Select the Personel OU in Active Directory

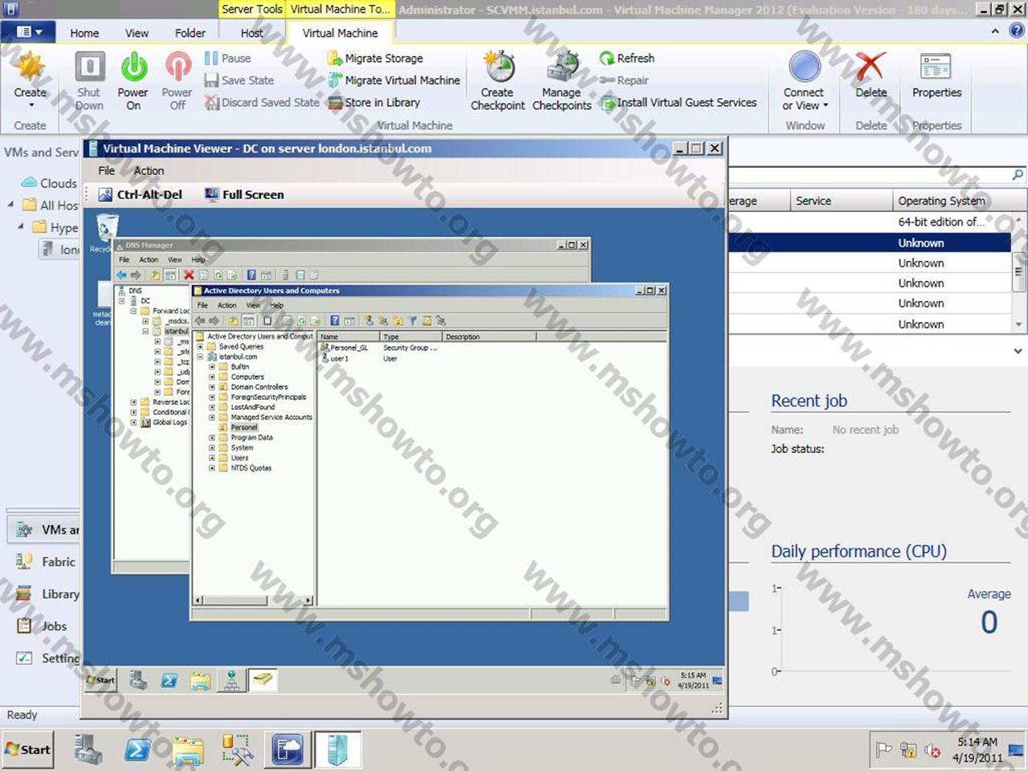(x=244, y=427)
